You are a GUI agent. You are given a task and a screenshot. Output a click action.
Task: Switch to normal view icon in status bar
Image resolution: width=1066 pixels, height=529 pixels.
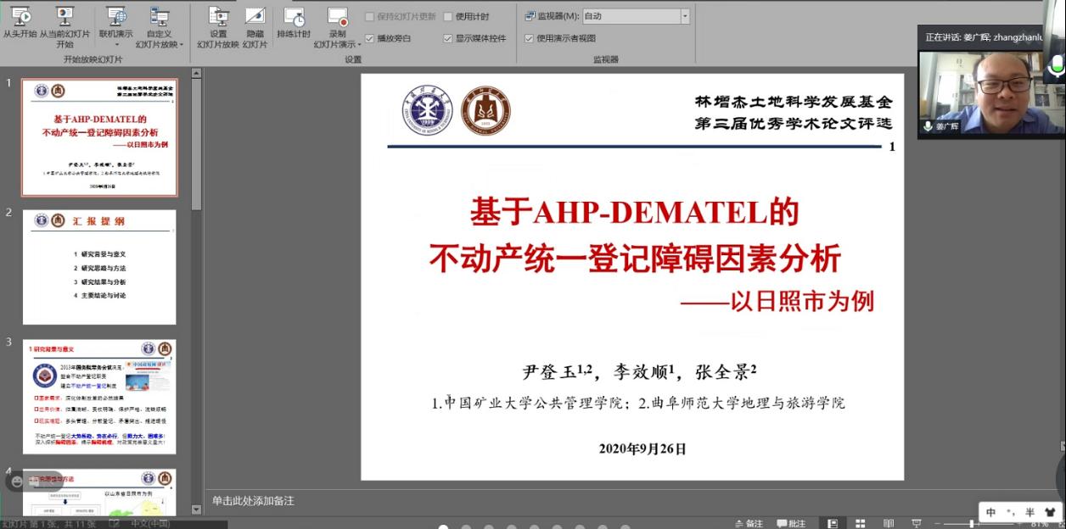click(833, 523)
